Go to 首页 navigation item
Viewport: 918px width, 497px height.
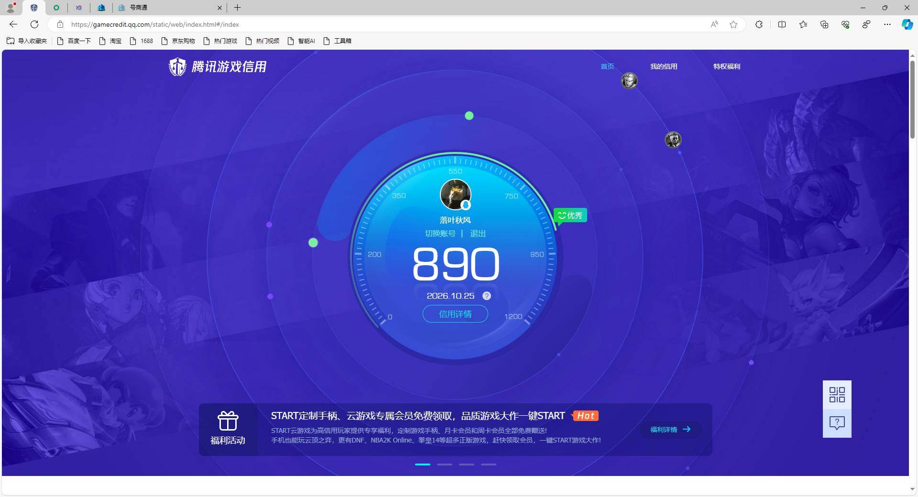pyautogui.click(x=607, y=66)
